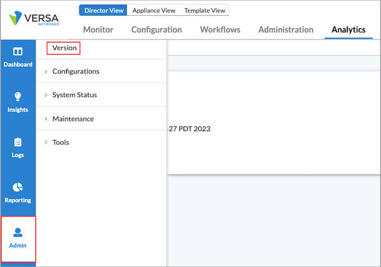The height and width of the screenshot is (267, 381).
Task: Select the Analytics tab
Action: click(349, 30)
